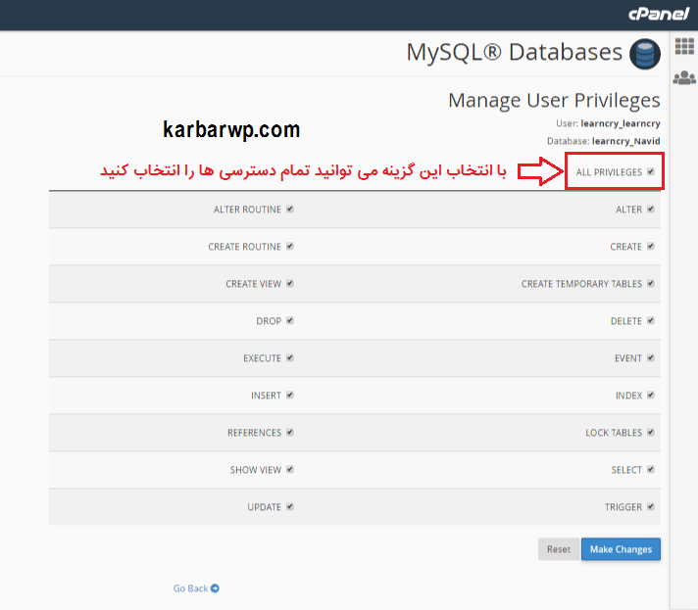Click the SHOW VIEW label text

pyautogui.click(x=256, y=470)
